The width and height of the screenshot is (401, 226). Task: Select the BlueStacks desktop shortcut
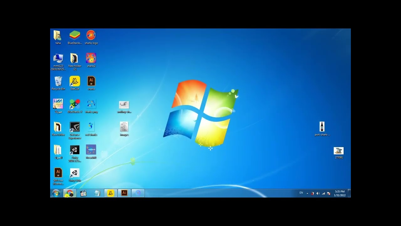75,37
